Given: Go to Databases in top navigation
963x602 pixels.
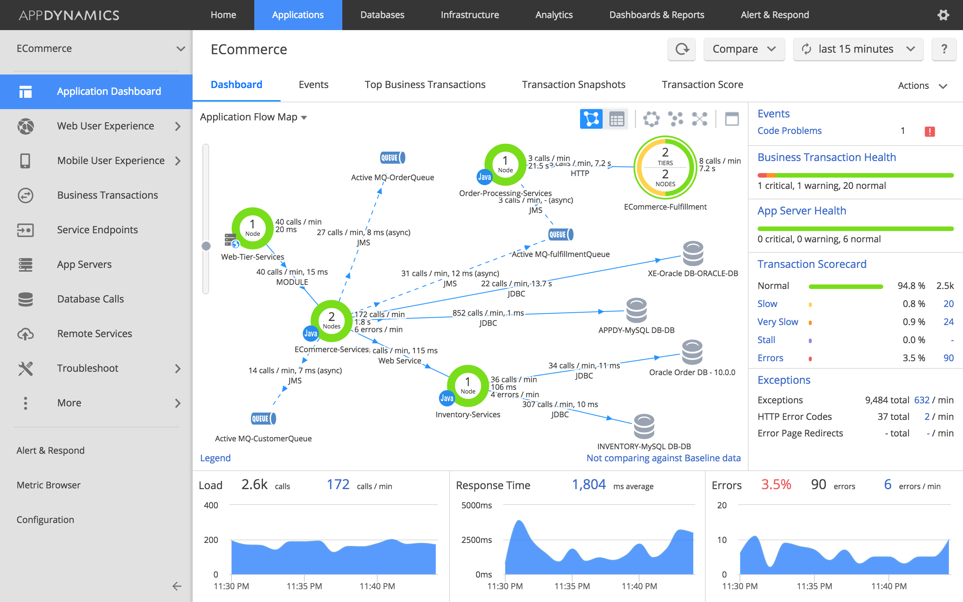Looking at the screenshot, I should point(382,15).
